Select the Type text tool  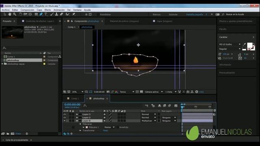[46, 15]
